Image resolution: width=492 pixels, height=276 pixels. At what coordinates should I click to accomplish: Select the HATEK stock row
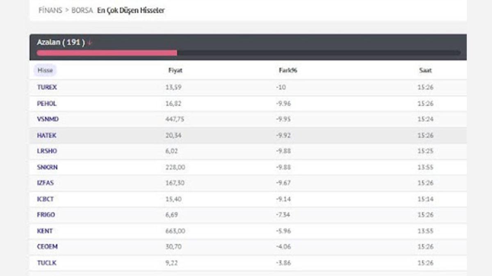(46, 135)
